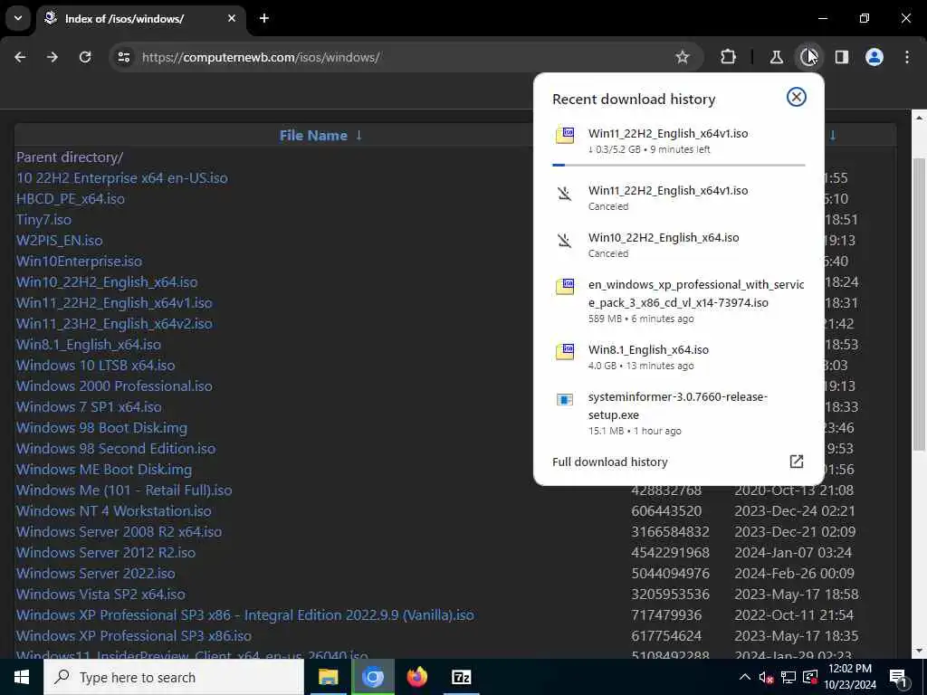Image resolution: width=927 pixels, height=695 pixels.
Task: Go forward to the next page
Action: 53,57
